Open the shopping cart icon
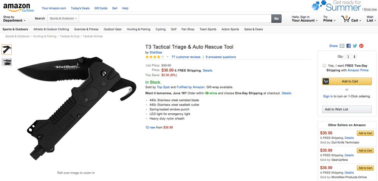This screenshot has height=181, width=378. [x=345, y=19]
